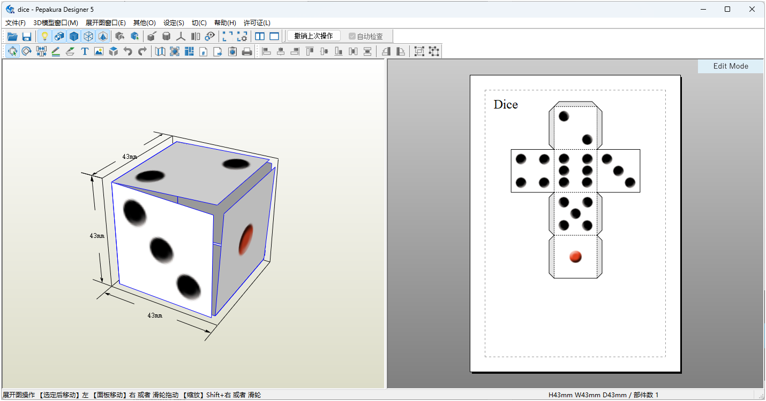Viewport: 766px width, 401px height.
Task: Click the printer icon
Action: [247, 51]
